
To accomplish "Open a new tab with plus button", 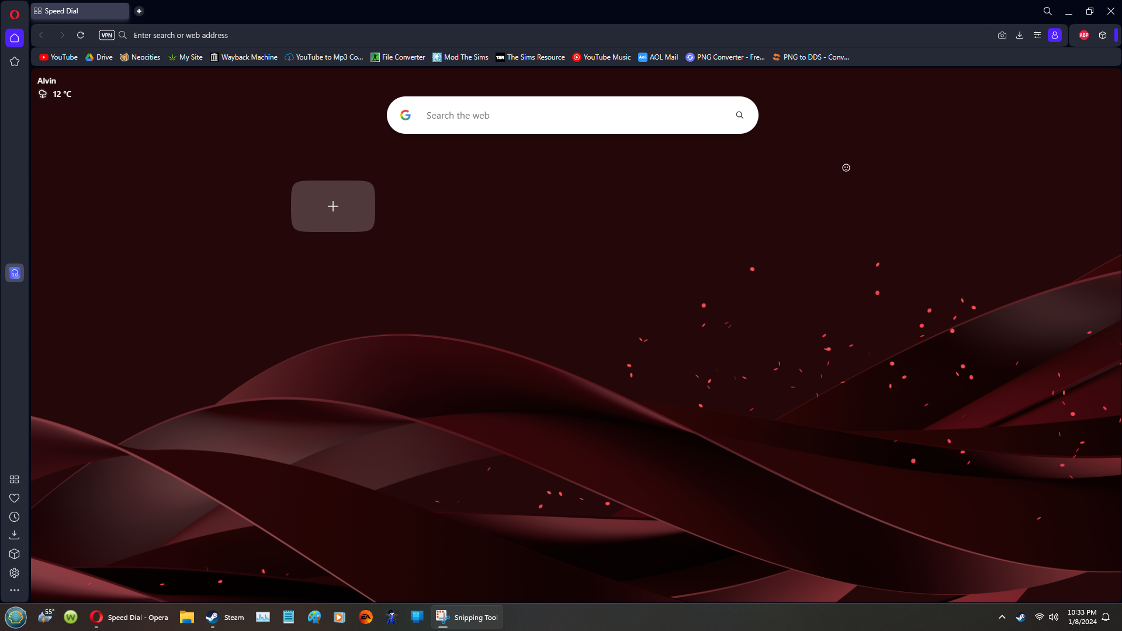I will [139, 11].
